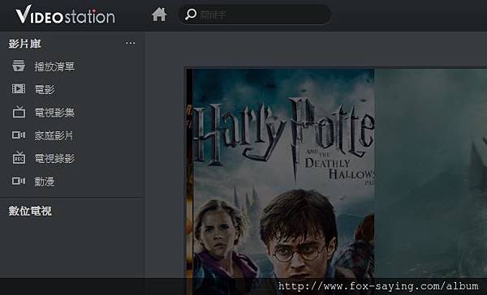
Task: Open the Video Station logo
Action: coord(65,15)
